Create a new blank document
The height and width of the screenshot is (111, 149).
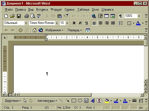point(6,16)
